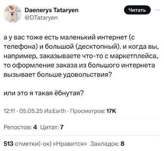Open the more options three-dot menu
The height and width of the screenshot is (151, 164).
pos(157,10)
